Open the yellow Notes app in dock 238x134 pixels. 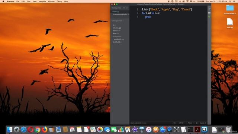click(x=79, y=130)
